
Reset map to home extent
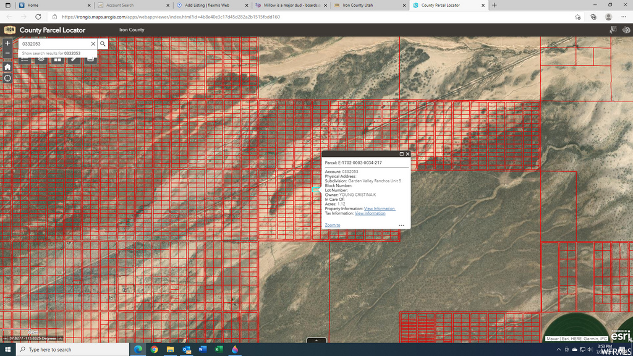pos(7,67)
